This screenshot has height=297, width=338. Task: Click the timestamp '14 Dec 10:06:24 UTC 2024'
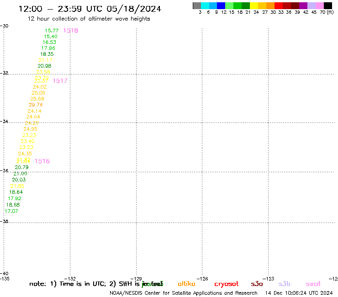(299, 293)
